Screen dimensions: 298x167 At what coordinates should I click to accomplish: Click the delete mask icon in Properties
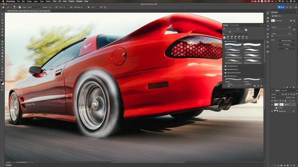pos(294,87)
